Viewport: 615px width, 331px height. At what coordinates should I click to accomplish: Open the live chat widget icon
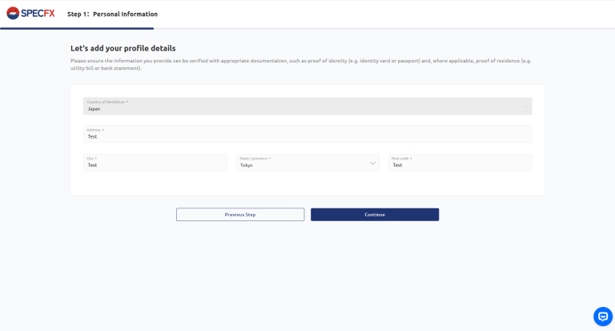tap(602, 317)
